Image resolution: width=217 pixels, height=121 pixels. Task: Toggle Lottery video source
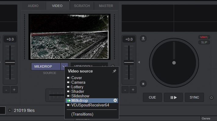click(x=69, y=87)
